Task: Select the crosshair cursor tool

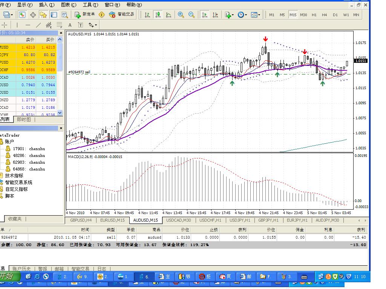Action: 5,25
